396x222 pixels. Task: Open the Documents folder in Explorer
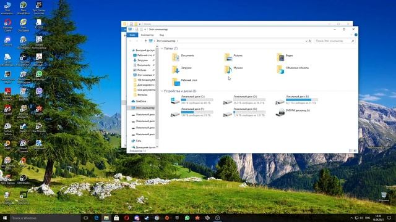183,57
